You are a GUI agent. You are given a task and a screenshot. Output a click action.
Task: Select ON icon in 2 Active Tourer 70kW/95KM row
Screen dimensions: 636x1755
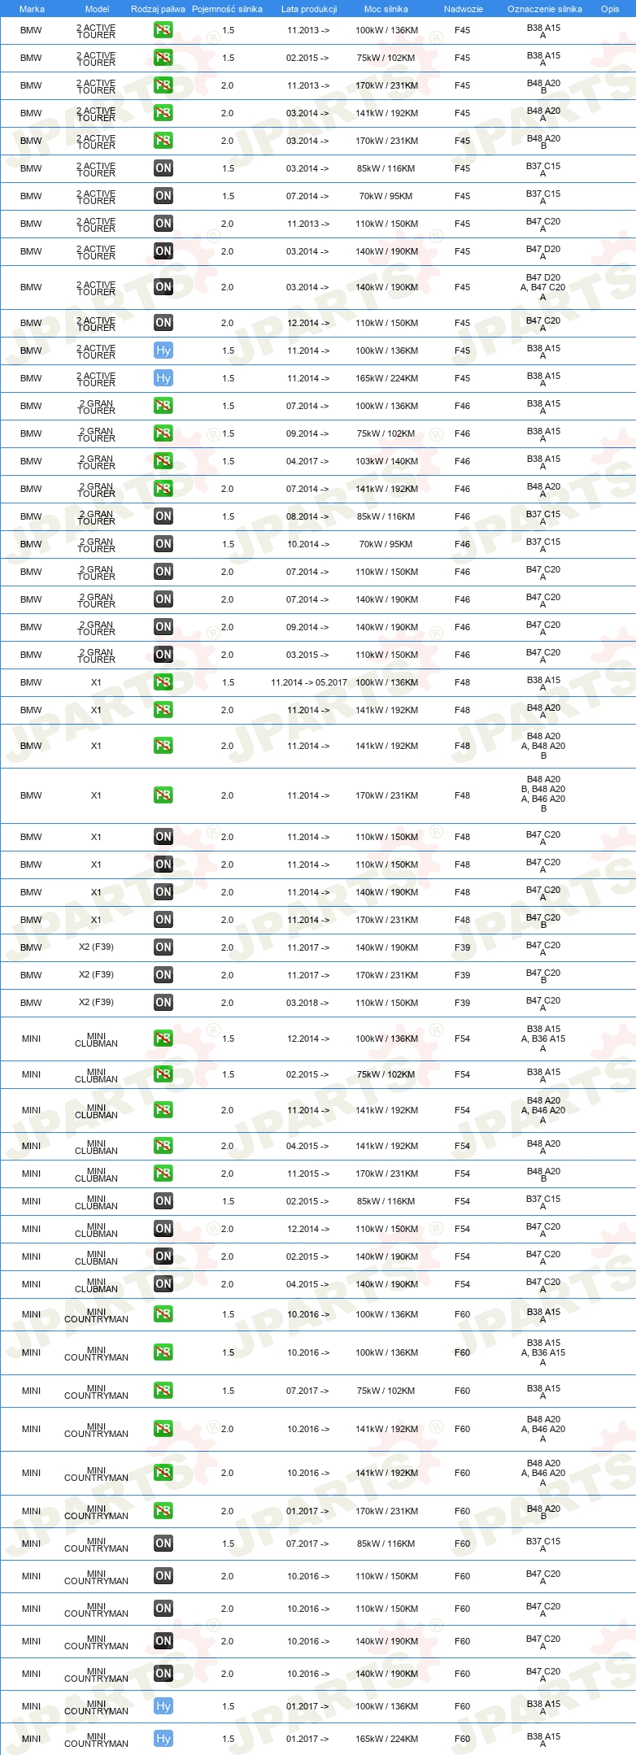tap(163, 196)
